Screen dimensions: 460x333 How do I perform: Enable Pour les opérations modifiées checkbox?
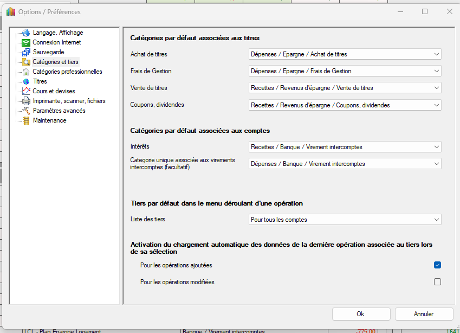[437, 282]
